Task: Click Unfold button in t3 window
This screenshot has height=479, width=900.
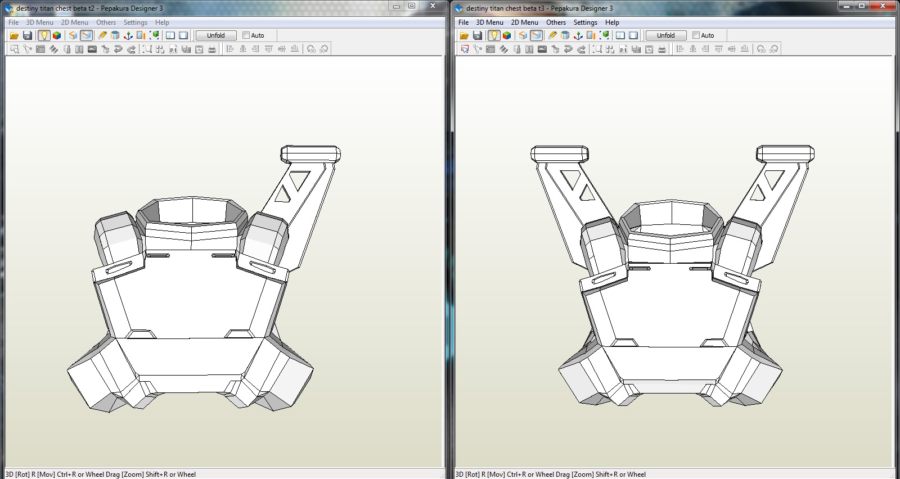Action: coord(666,35)
